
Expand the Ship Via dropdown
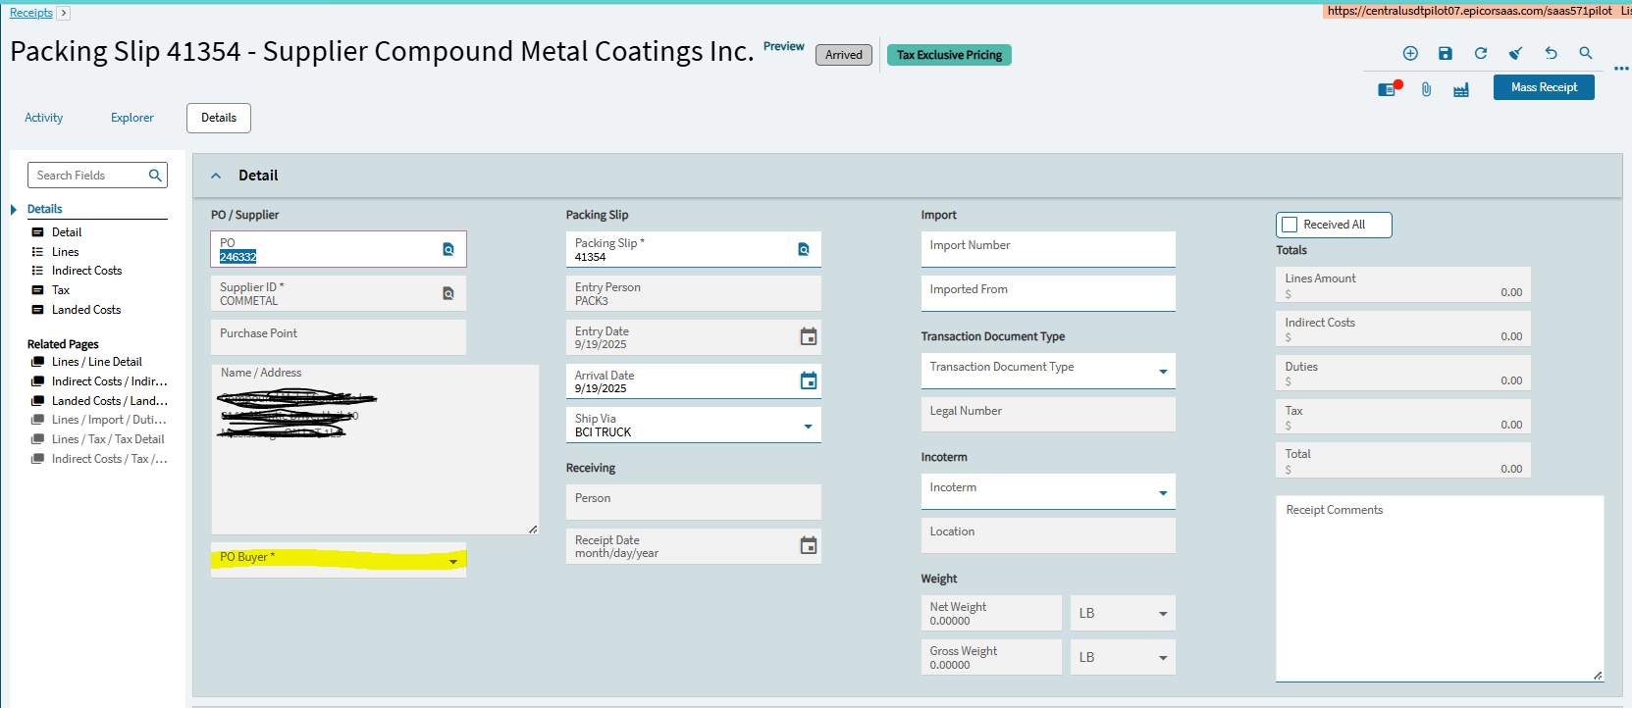point(808,426)
